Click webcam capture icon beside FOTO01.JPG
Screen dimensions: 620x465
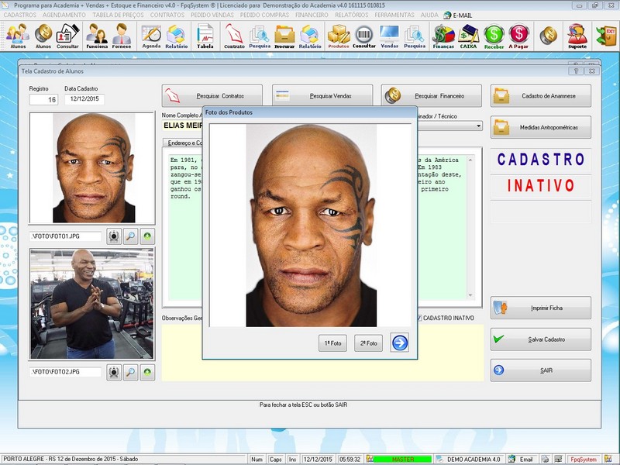[114, 236]
